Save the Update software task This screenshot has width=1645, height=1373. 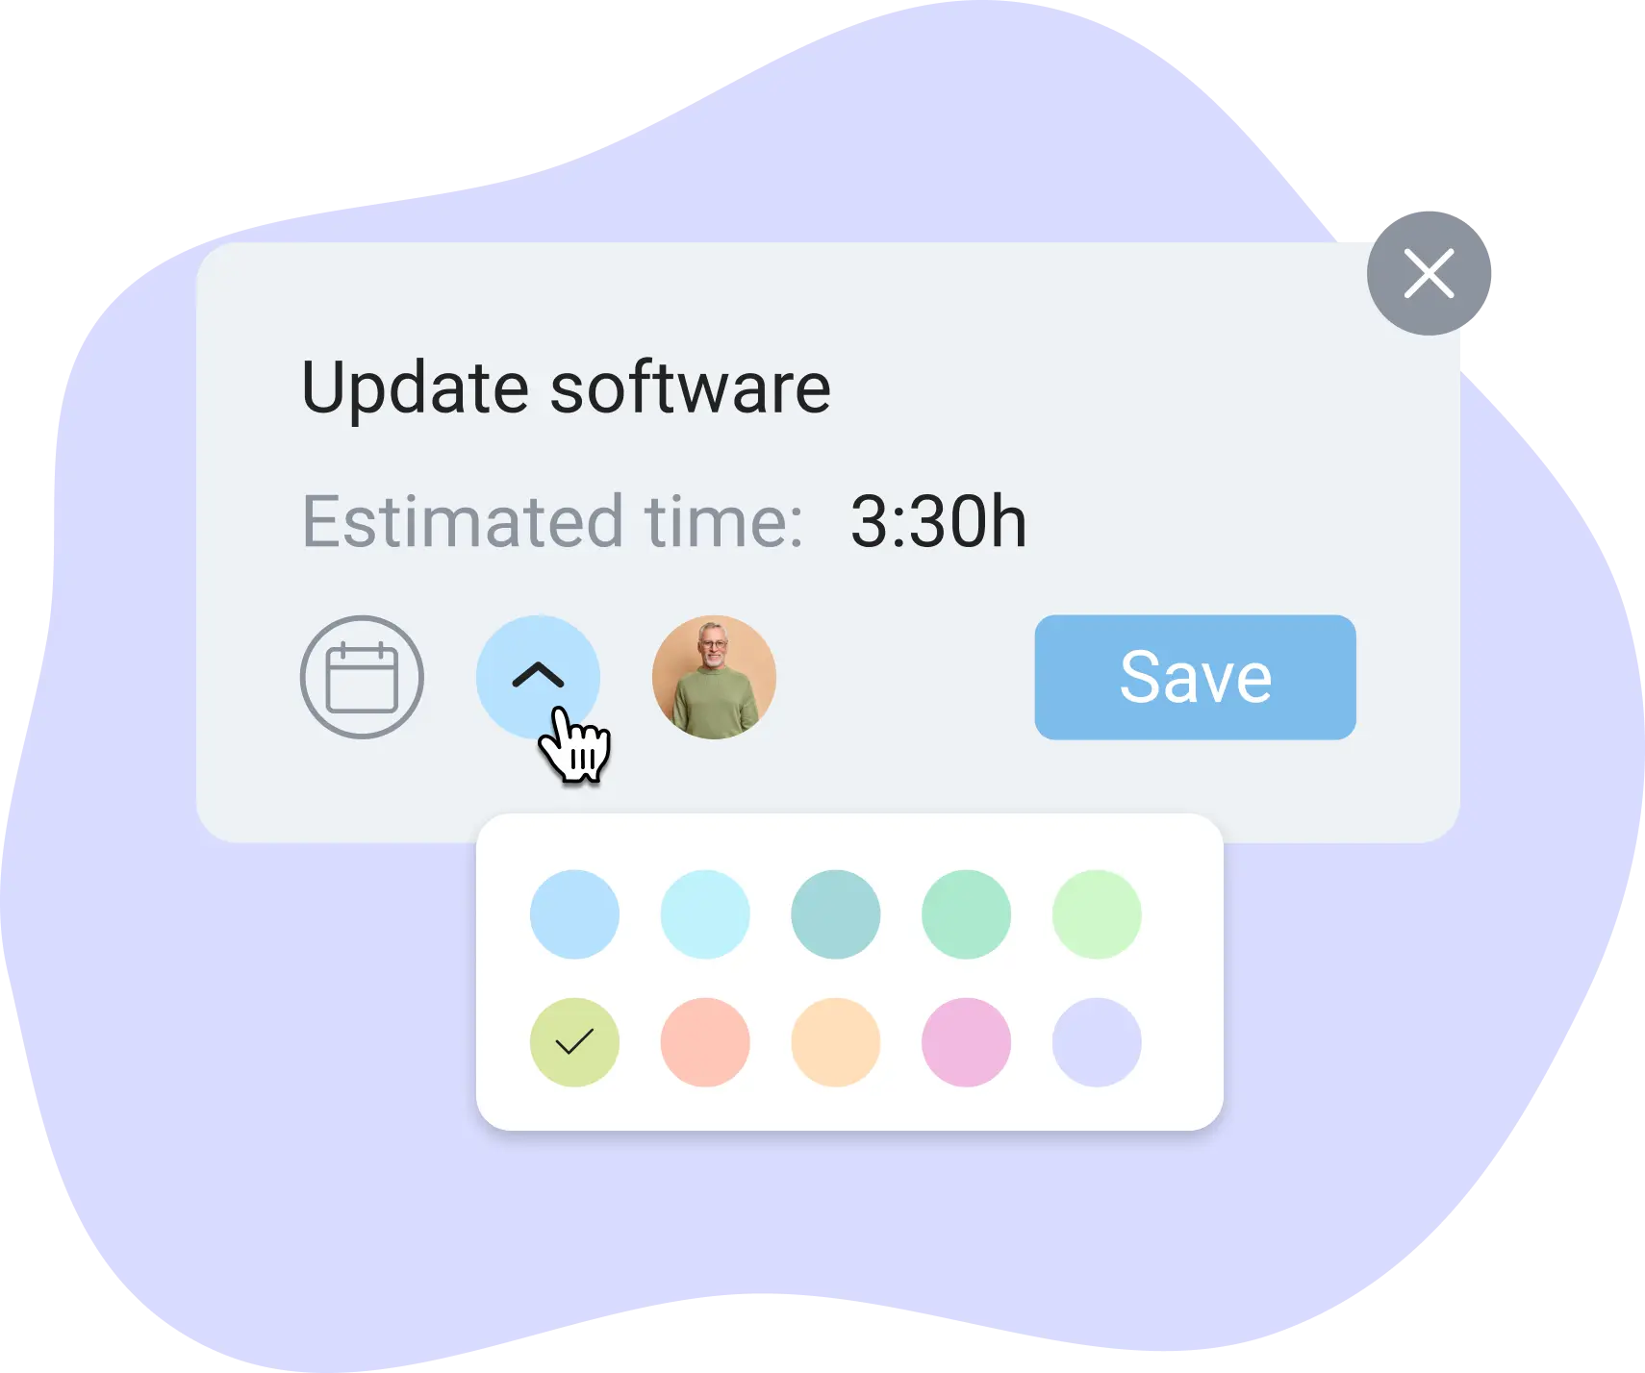(x=1195, y=677)
